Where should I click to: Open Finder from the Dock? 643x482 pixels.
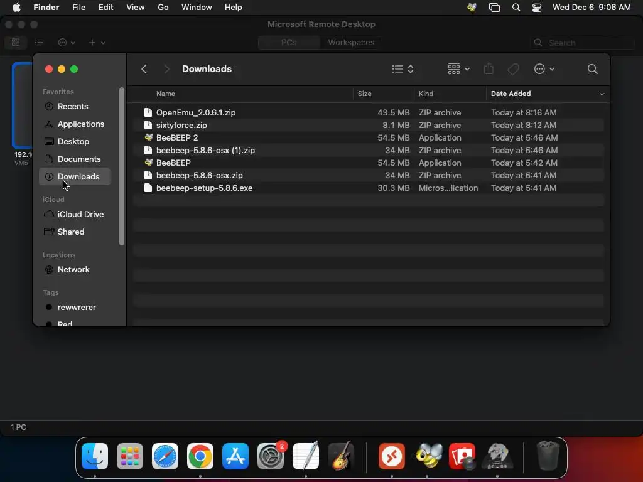tap(95, 456)
